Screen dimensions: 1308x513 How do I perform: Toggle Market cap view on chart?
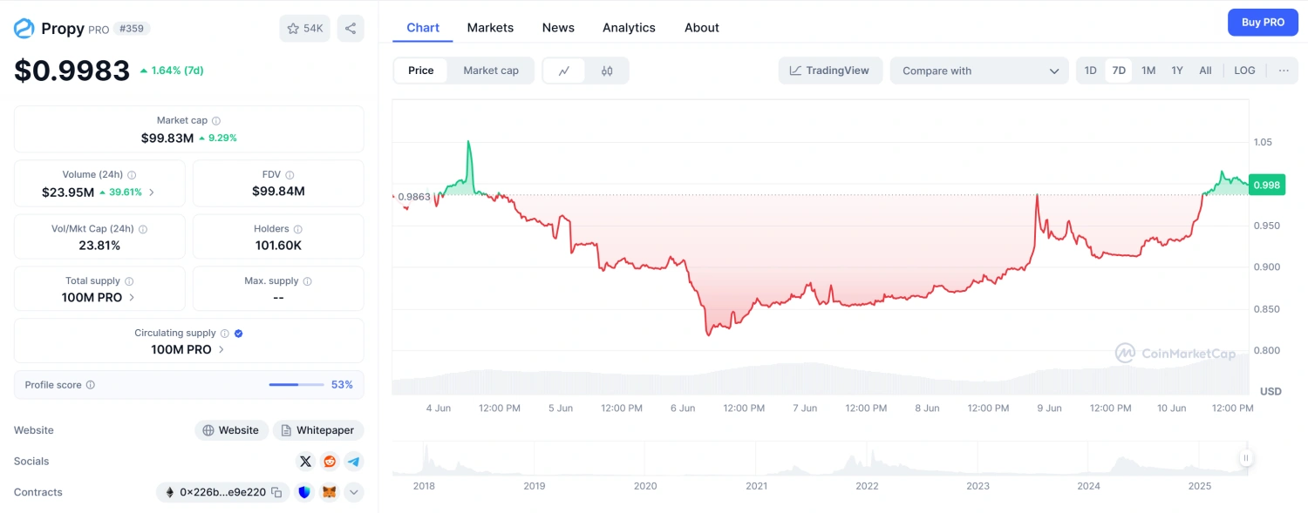[x=491, y=71]
